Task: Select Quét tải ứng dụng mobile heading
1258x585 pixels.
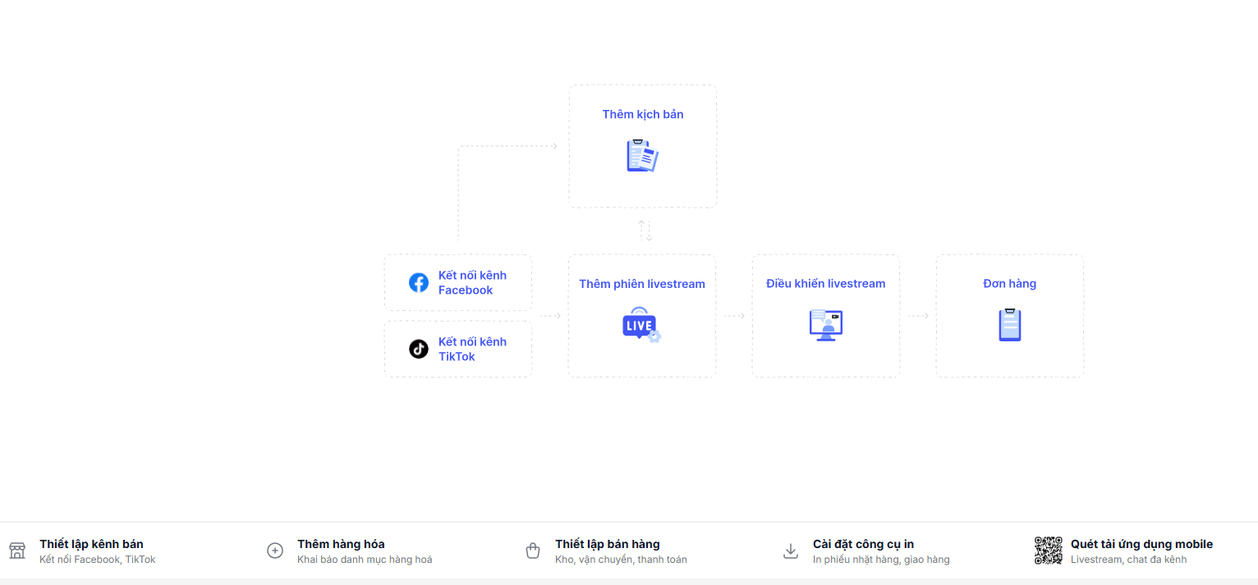Action: point(1141,544)
